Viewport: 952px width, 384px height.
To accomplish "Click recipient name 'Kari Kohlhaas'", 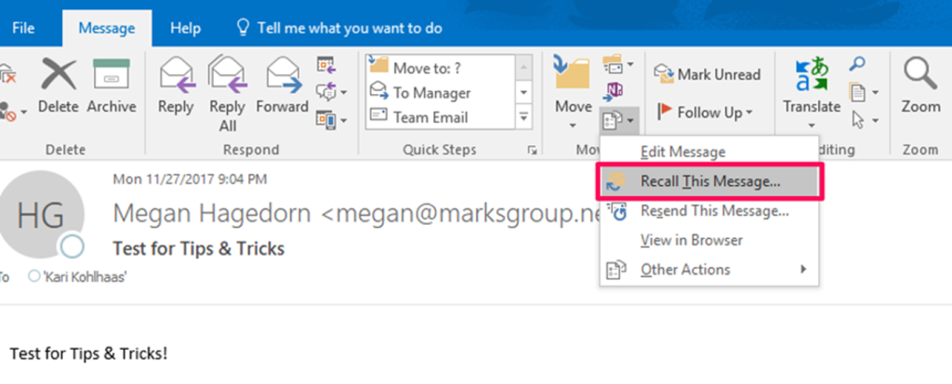I will point(85,278).
